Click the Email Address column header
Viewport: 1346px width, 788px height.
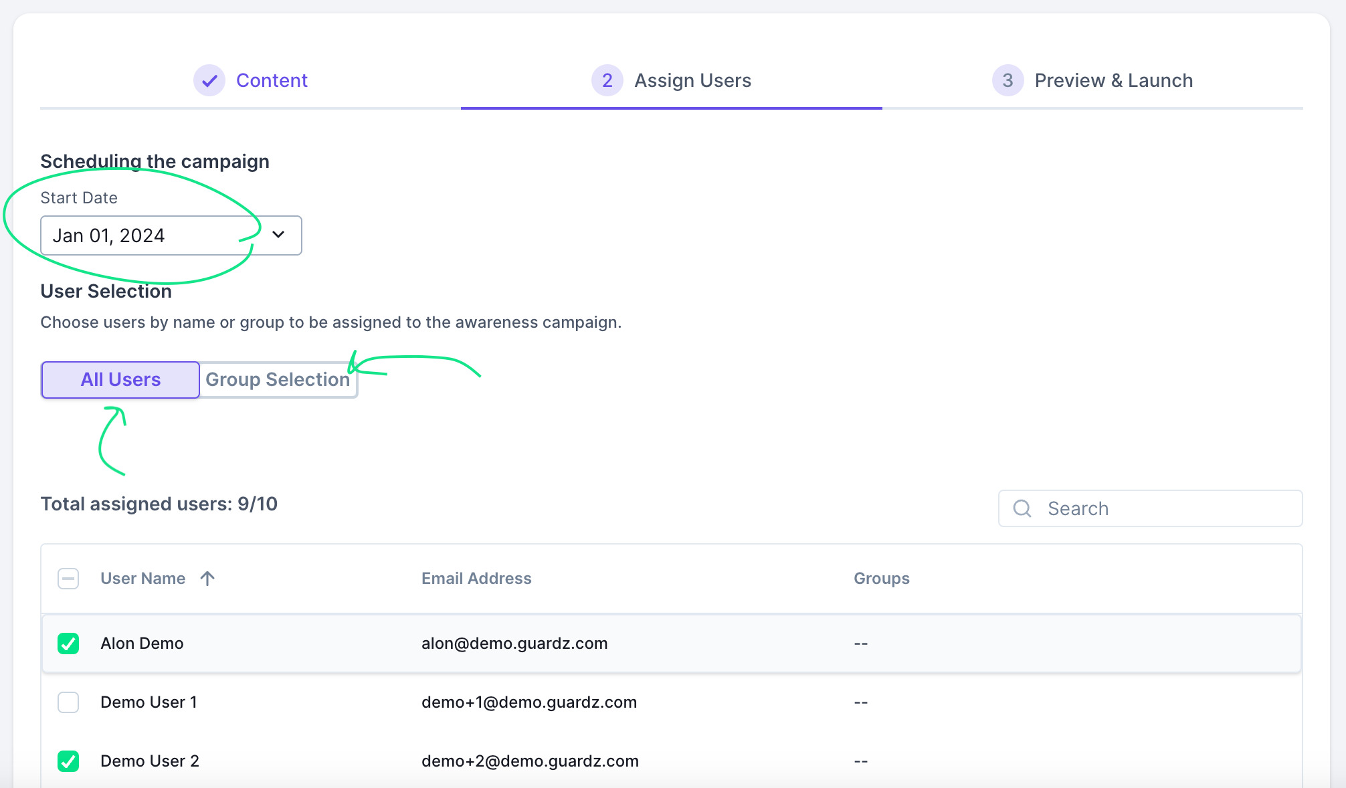pyautogui.click(x=476, y=579)
